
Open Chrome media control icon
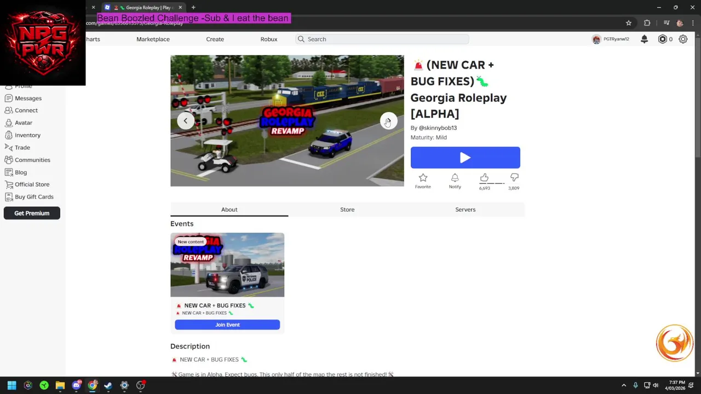click(x=666, y=23)
